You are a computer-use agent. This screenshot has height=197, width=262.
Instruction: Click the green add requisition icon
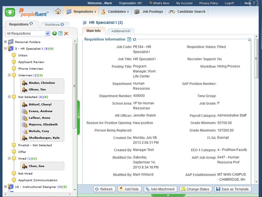[54, 34]
